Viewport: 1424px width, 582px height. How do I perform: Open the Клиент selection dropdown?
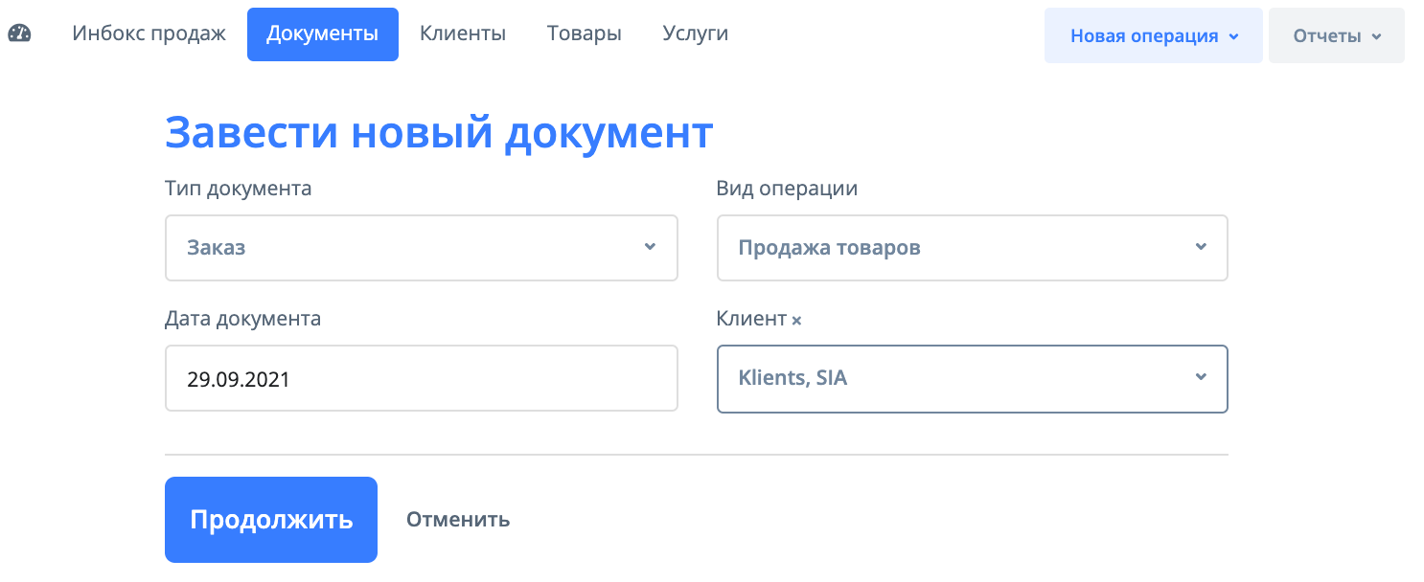pos(973,378)
